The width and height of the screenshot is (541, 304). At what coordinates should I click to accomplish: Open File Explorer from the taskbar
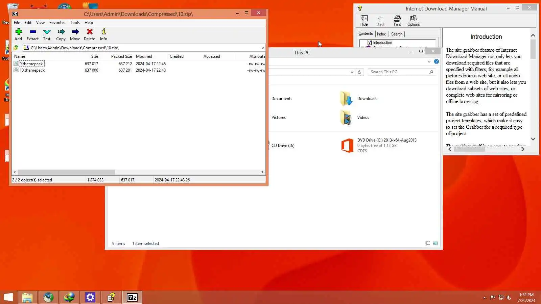27,297
